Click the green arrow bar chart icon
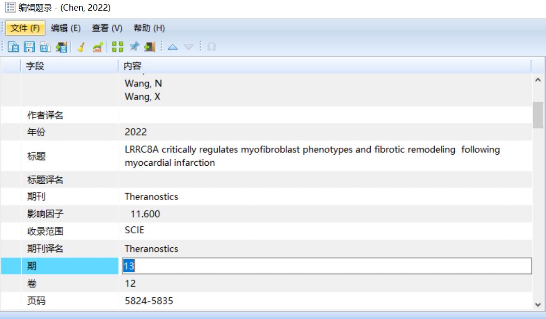 98,47
